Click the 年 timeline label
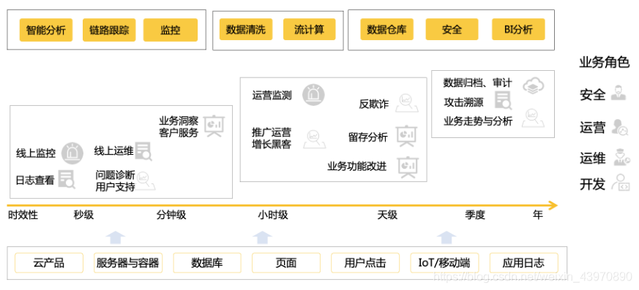The width and height of the screenshot is (639, 290). [x=538, y=215]
